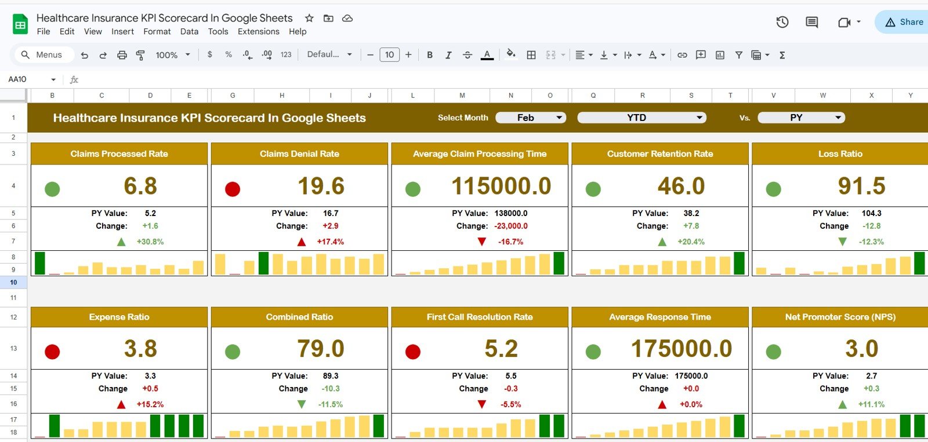Screen dimensions: 928x442
Task: Open the Edit menu
Action: [x=67, y=32]
